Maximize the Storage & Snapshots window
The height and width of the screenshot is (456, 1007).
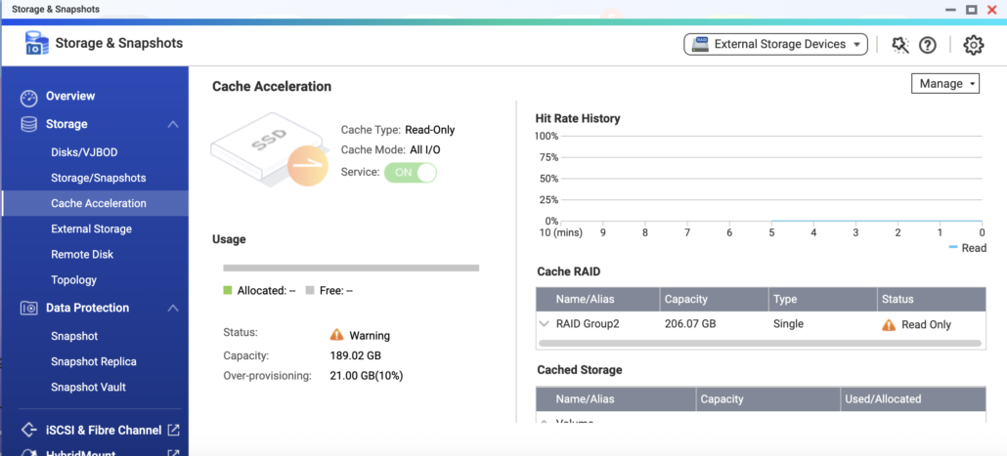click(972, 9)
